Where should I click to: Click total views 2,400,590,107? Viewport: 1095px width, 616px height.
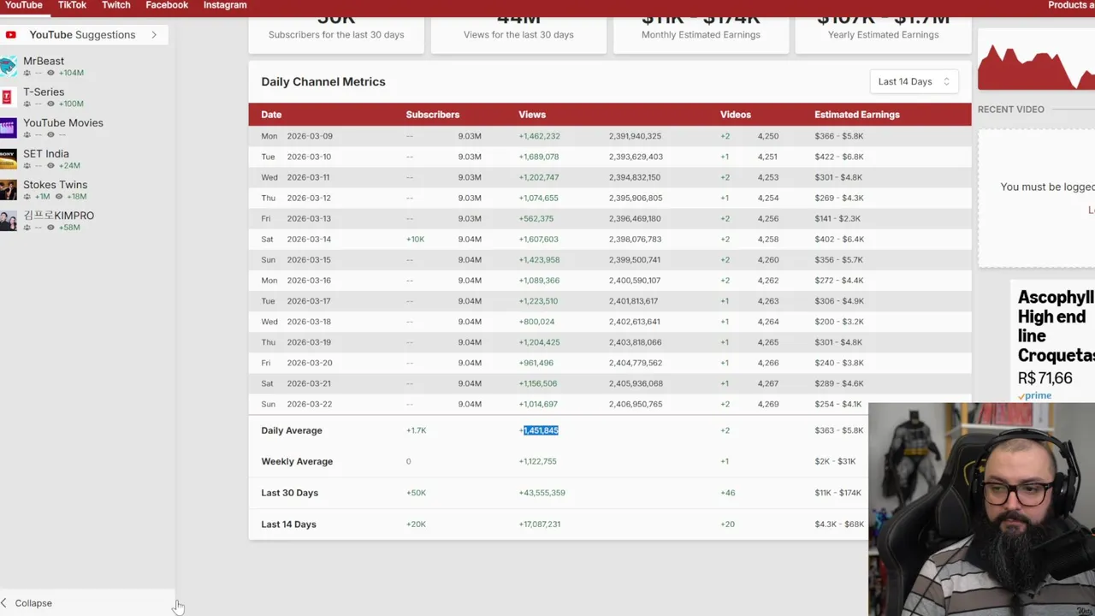(x=635, y=280)
